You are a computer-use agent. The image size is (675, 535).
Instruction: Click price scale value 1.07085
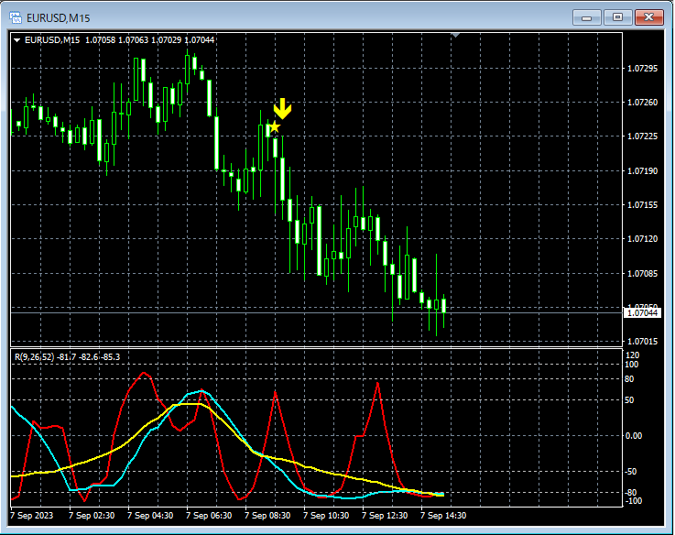click(642, 273)
